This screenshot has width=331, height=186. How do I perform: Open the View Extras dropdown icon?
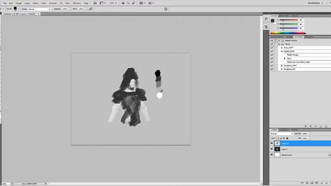pos(102,3)
